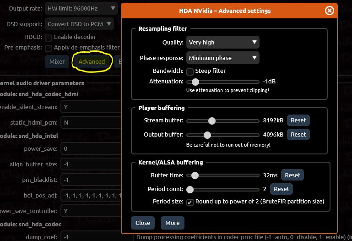Screen dimensions: 352x241
Task: Reset the Buffer time setting
Action: pos(292,175)
